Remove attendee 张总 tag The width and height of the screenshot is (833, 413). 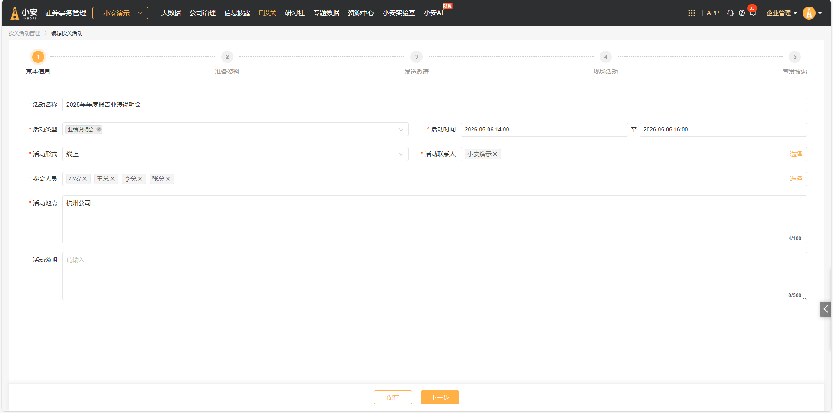(168, 179)
